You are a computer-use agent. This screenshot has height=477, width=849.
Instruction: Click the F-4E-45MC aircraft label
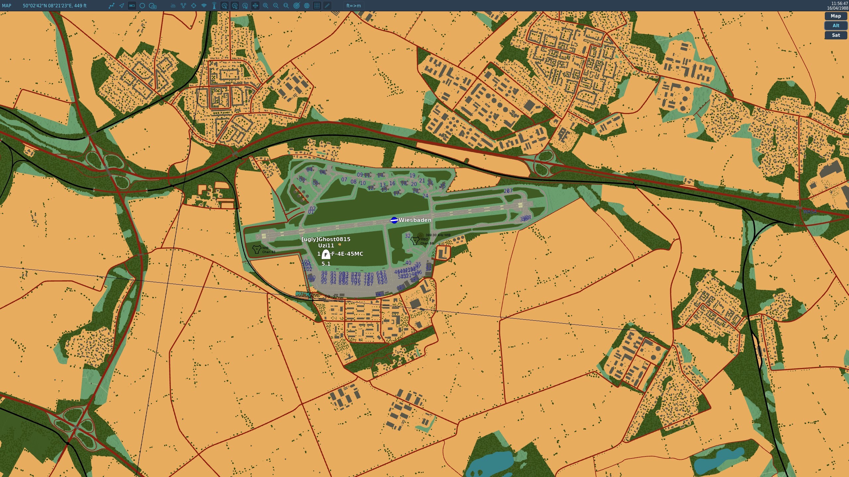(x=347, y=254)
